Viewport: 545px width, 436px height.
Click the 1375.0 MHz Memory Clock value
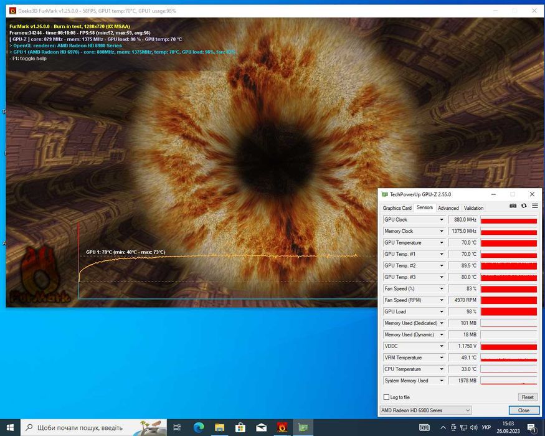(x=463, y=231)
